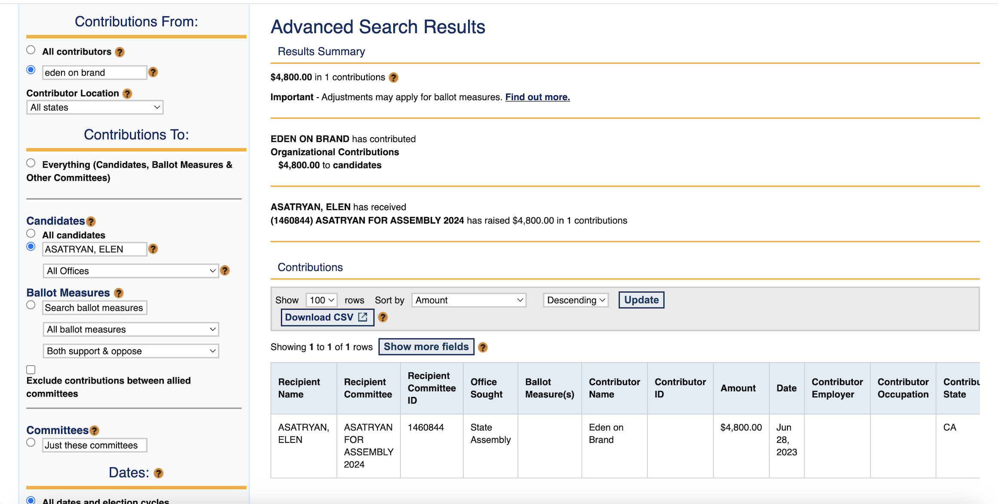Viewport: 998px width, 504px height.
Task: Select the All contributors radio button
Action: pyautogui.click(x=31, y=50)
